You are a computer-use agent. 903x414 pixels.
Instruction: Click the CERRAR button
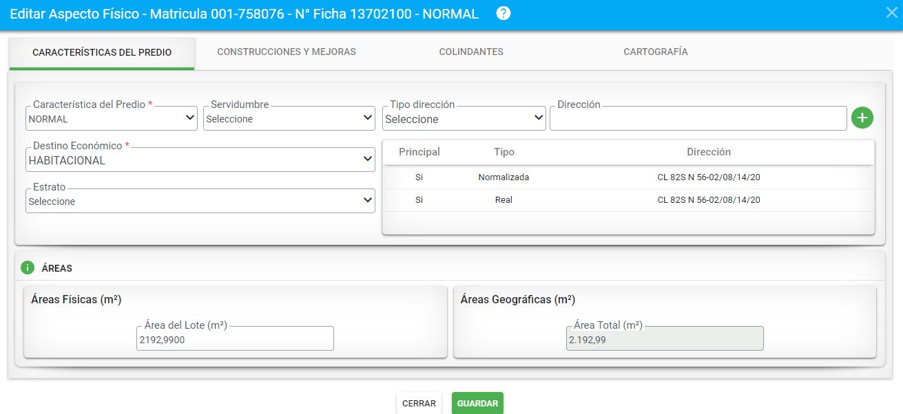[419, 404]
